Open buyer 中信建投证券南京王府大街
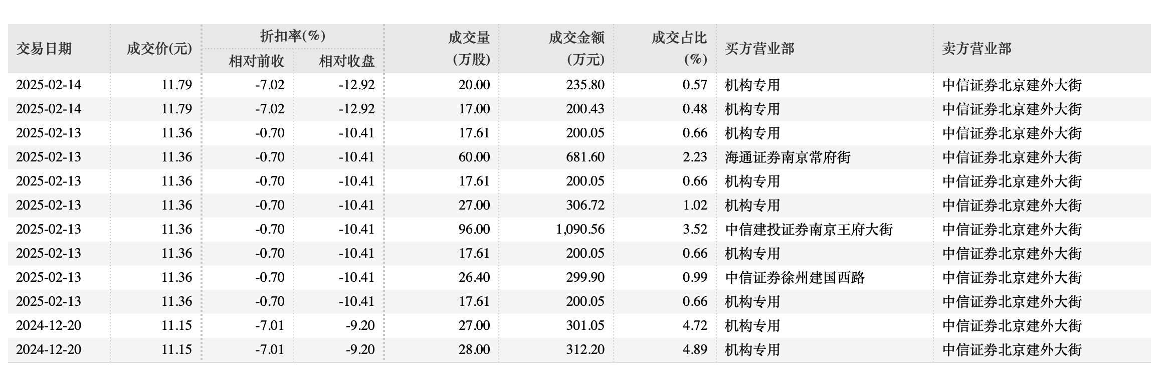 [x=809, y=230]
